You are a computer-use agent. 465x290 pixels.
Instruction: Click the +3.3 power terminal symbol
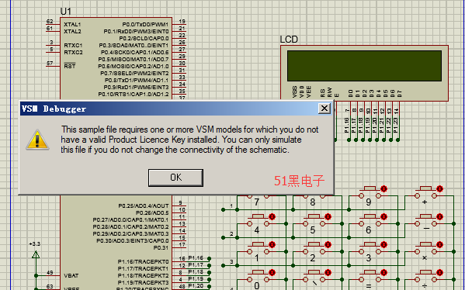(36, 254)
